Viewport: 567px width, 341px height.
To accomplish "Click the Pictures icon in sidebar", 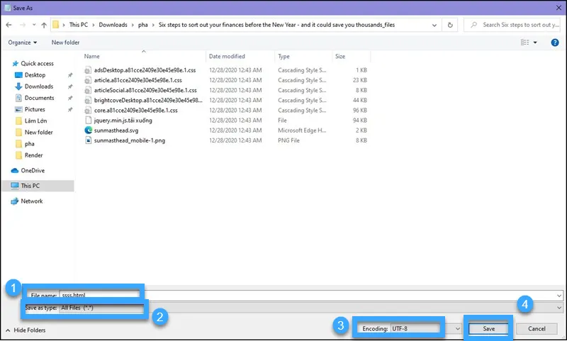I will click(x=18, y=110).
